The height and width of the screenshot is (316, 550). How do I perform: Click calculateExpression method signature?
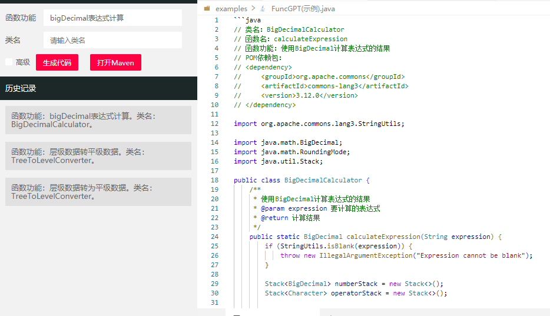[376, 237]
